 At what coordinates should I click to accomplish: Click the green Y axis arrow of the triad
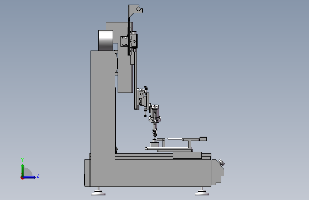[23, 170]
